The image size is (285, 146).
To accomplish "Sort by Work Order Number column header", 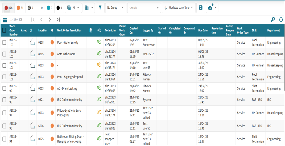I will tap(14, 30).
